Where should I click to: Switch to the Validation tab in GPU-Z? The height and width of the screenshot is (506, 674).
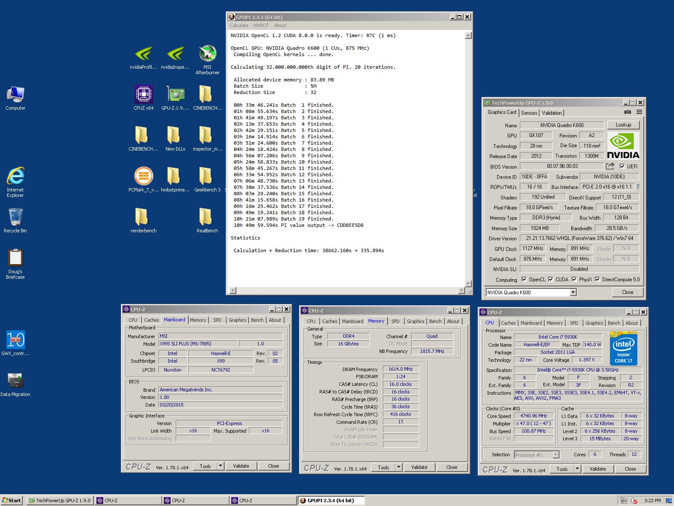tap(551, 113)
